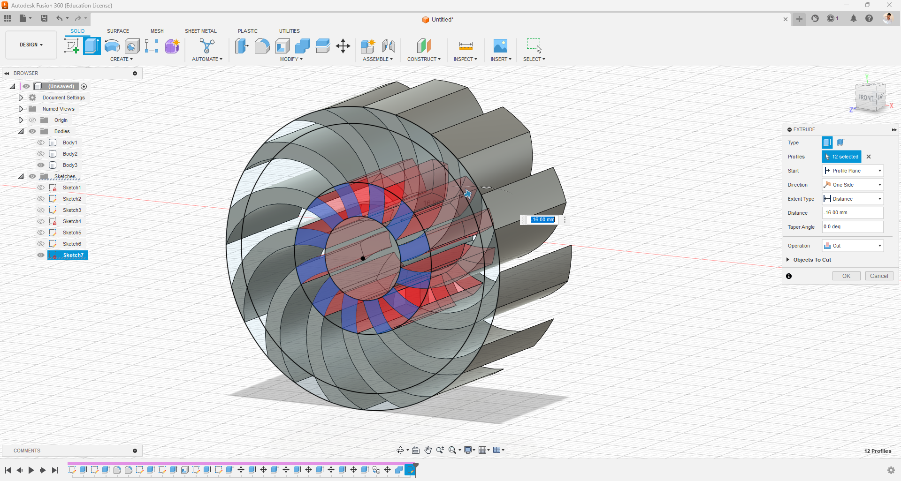Pick the Fillet tool

click(x=262, y=46)
